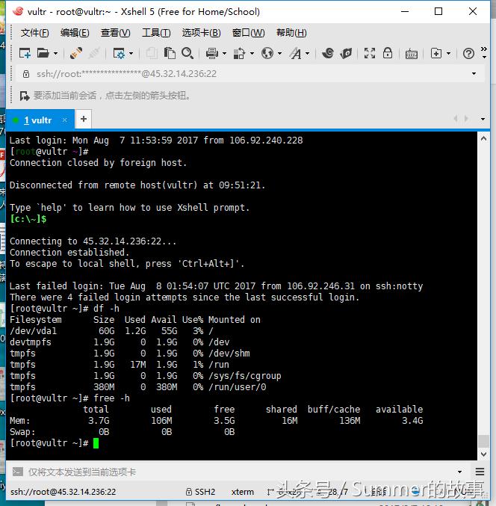The height and width of the screenshot is (506, 496).
Task: Click the tab scroll left arrow
Action: coord(456,119)
